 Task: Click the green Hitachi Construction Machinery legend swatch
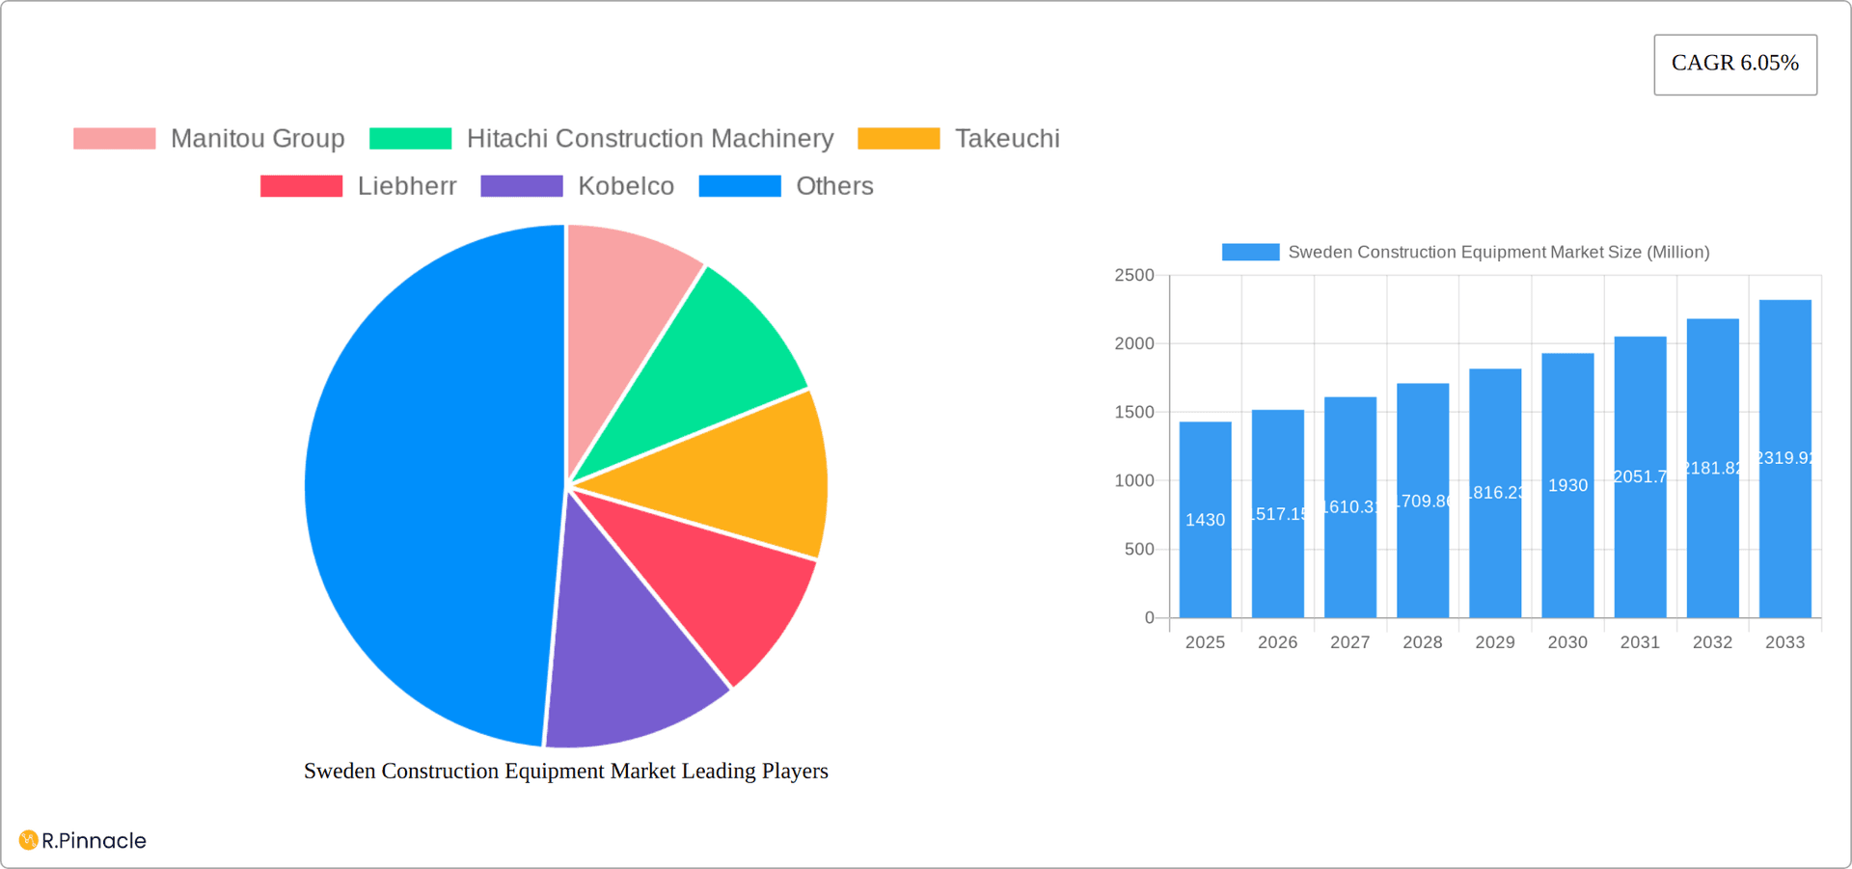(410, 138)
